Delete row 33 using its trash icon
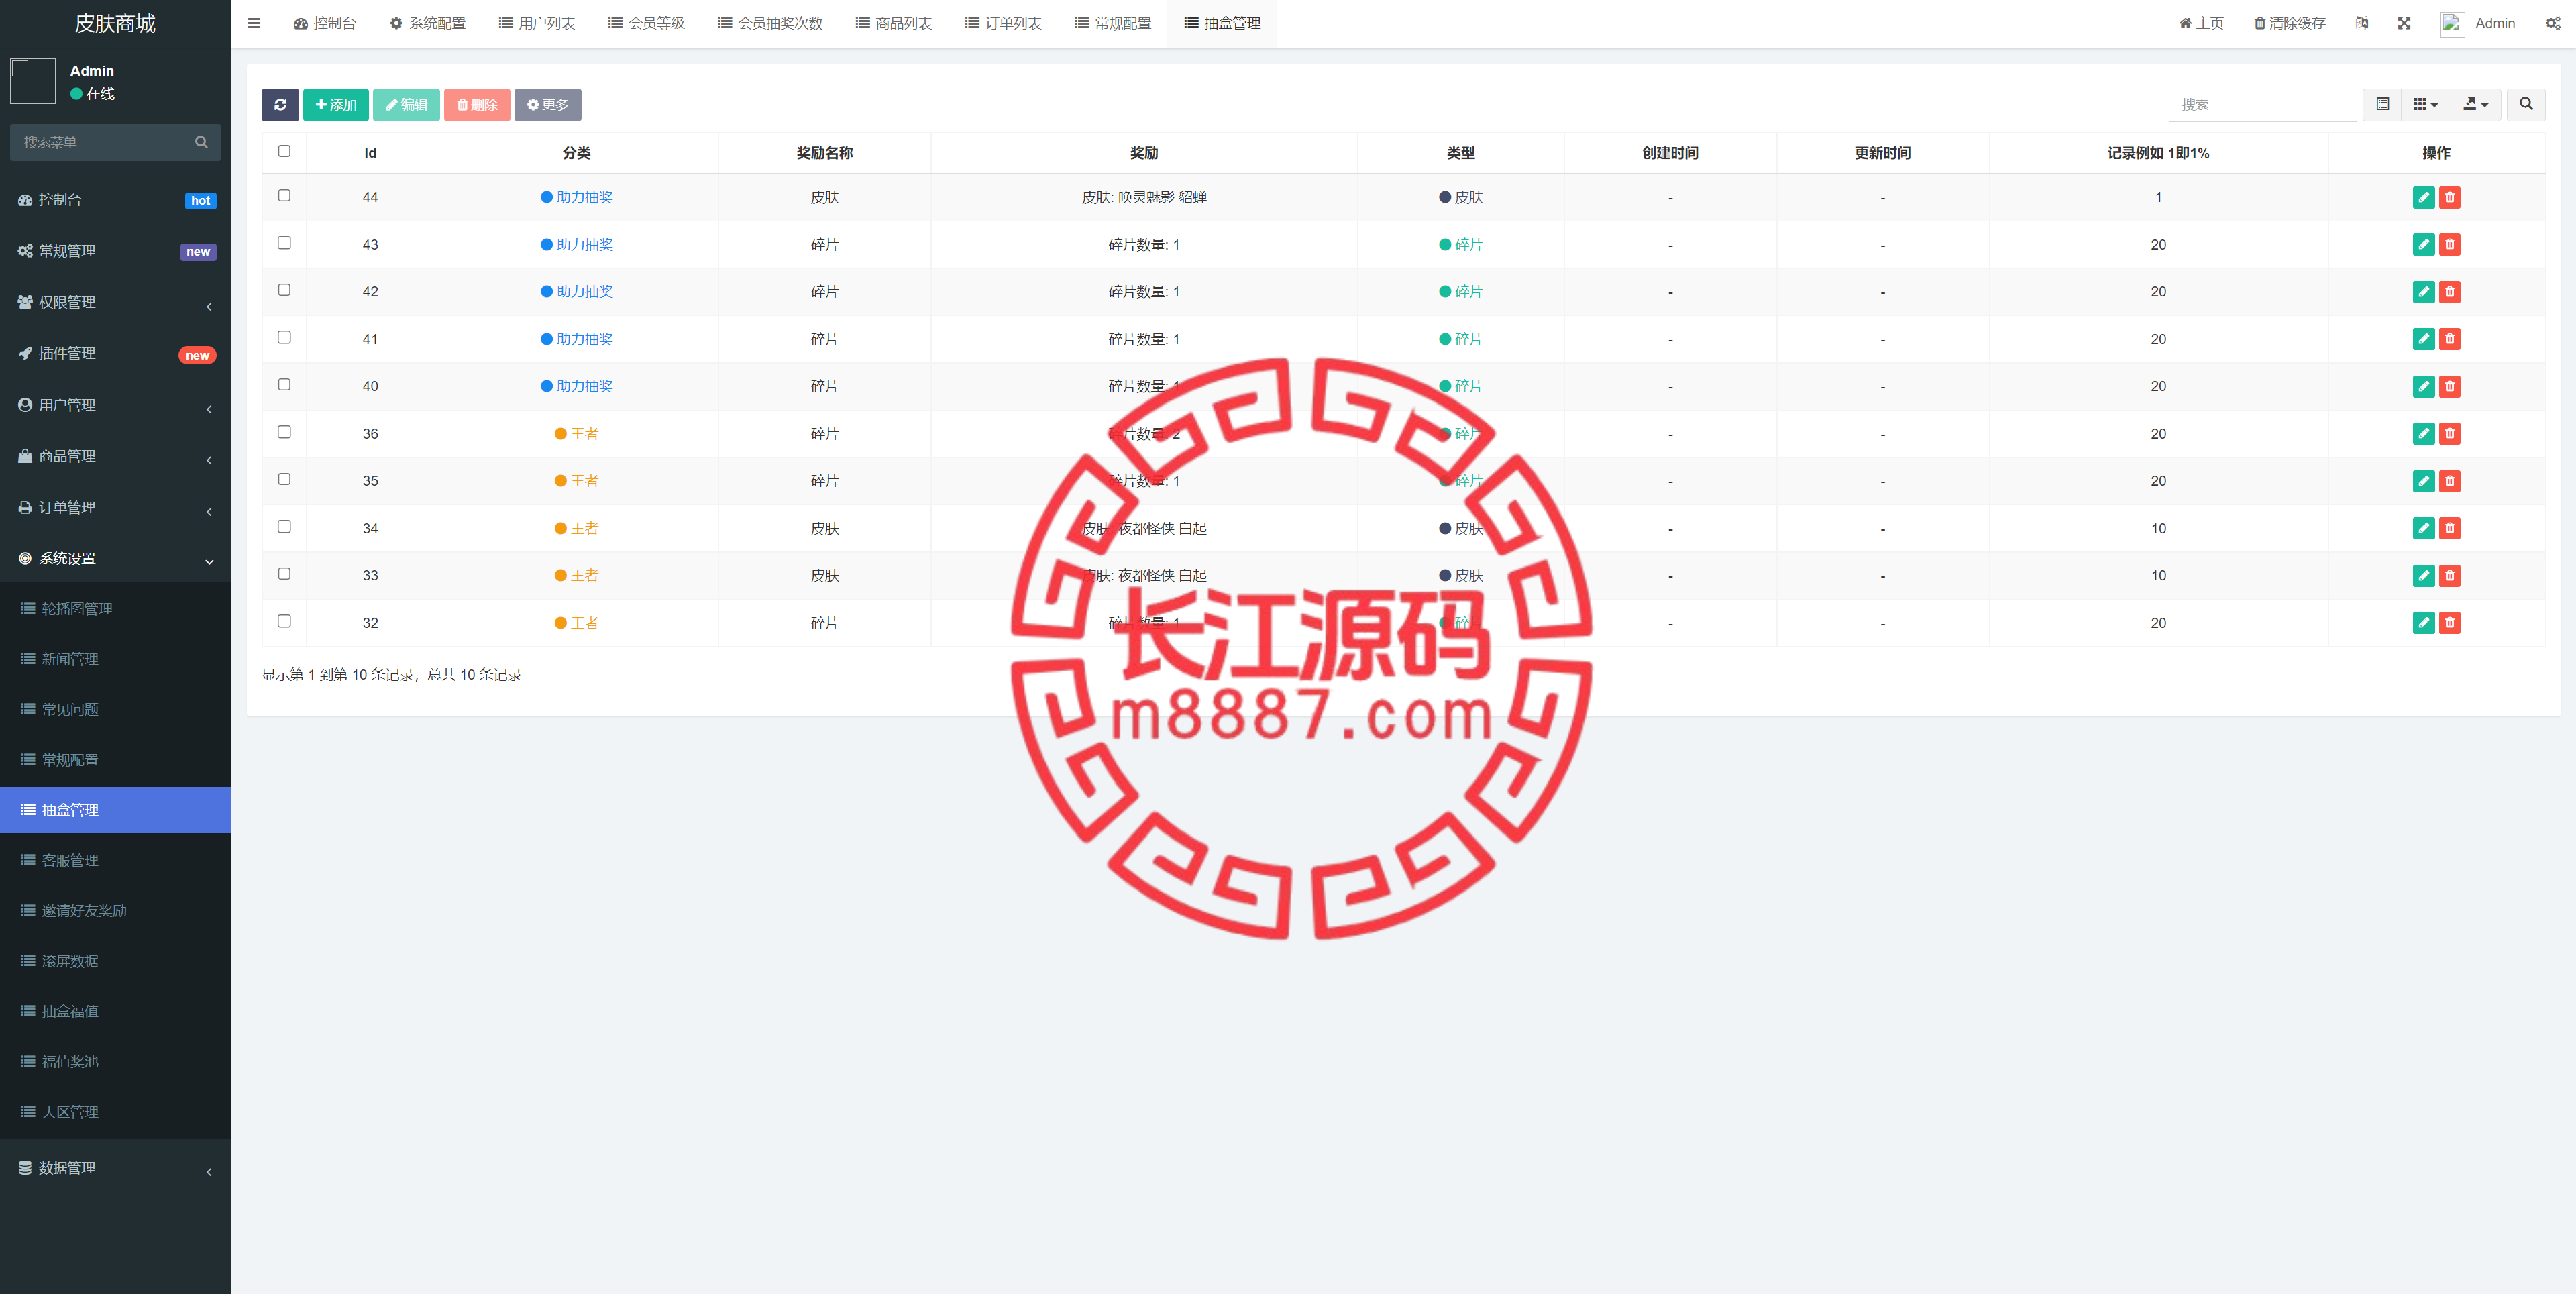This screenshot has height=1294, width=2576. coord(2449,575)
